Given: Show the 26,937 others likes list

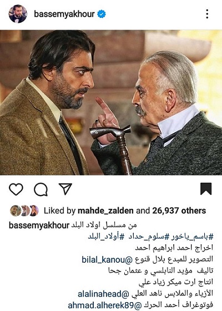Looking at the screenshot, I should point(179,210).
